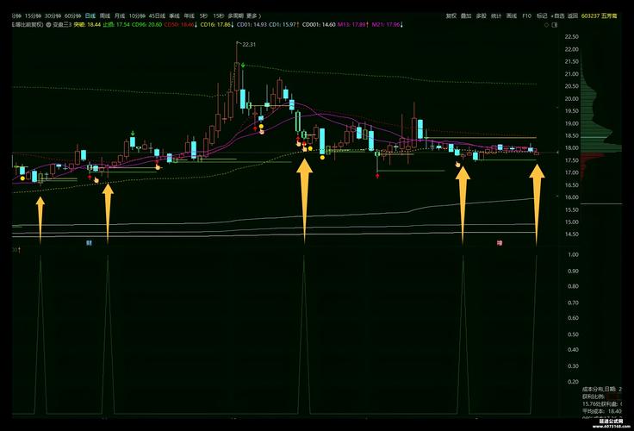
Task: Select the 年线 yearly chart tab
Action: [190, 16]
